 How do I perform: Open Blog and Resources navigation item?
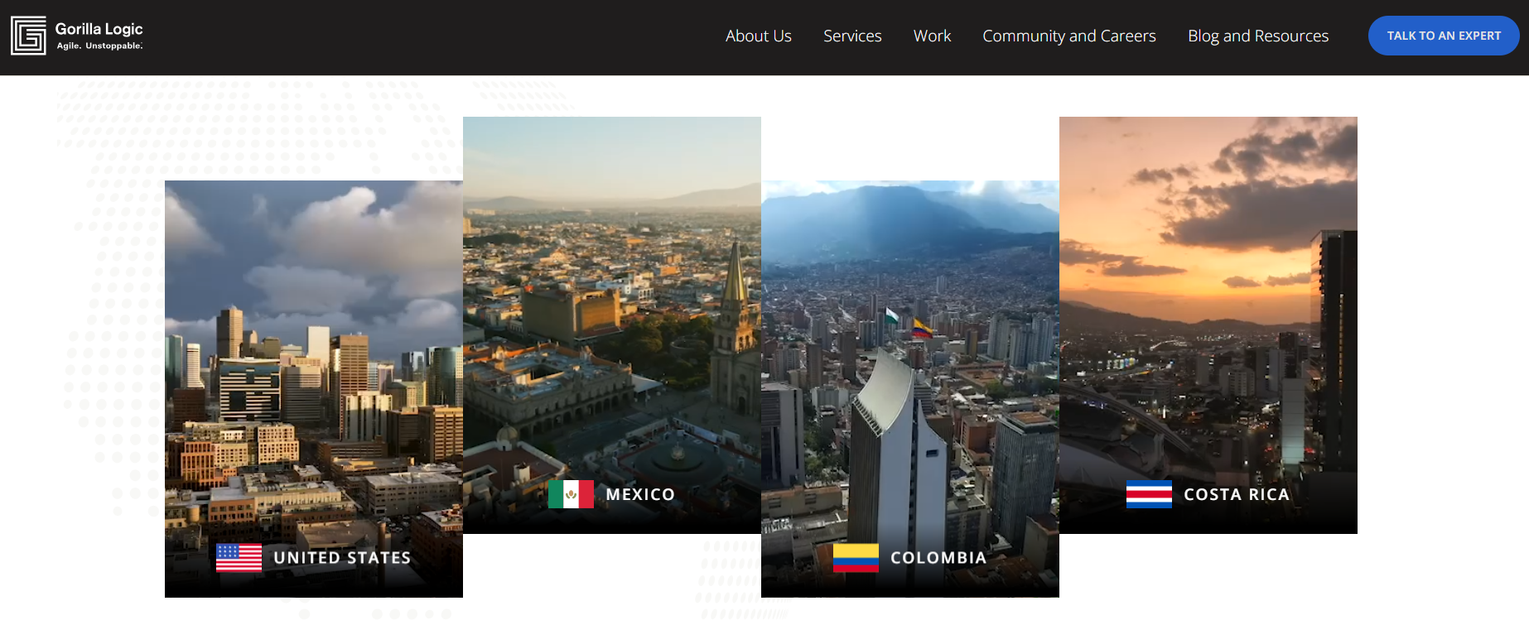(1257, 36)
